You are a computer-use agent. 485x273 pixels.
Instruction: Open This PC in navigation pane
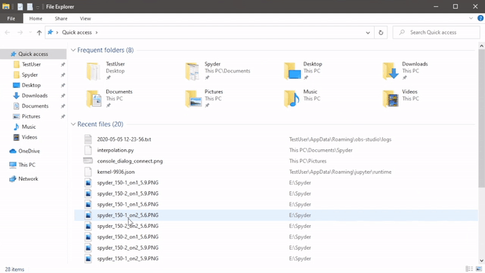coord(27,165)
